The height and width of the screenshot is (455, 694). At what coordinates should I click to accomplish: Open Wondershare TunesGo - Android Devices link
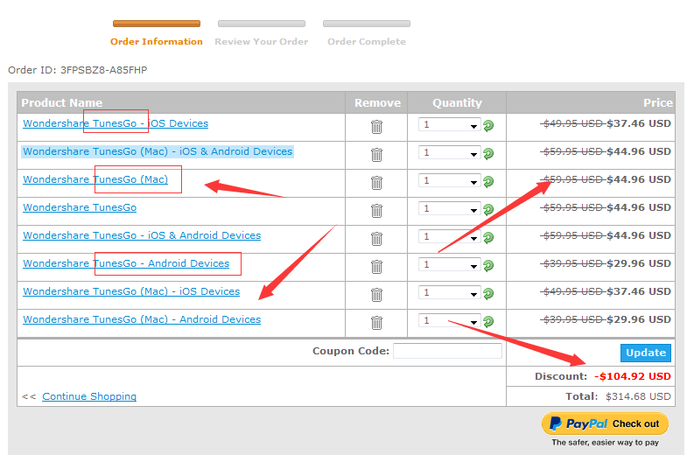126,263
